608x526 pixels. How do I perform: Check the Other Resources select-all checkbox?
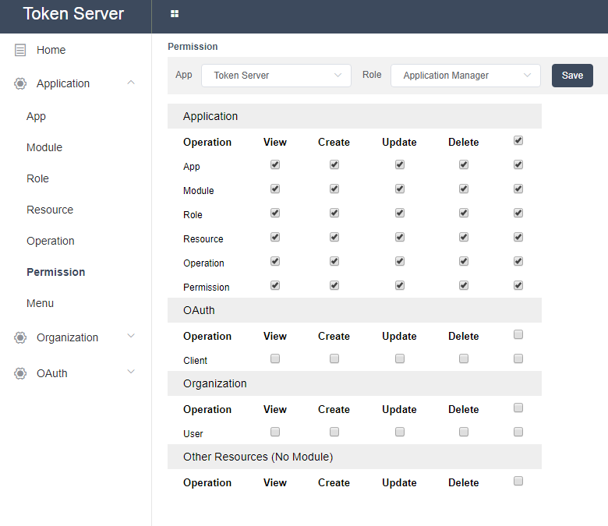click(x=518, y=481)
